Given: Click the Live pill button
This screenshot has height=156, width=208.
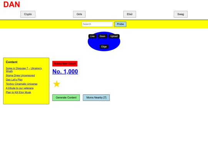Looking at the screenshot, I should (92, 36).
